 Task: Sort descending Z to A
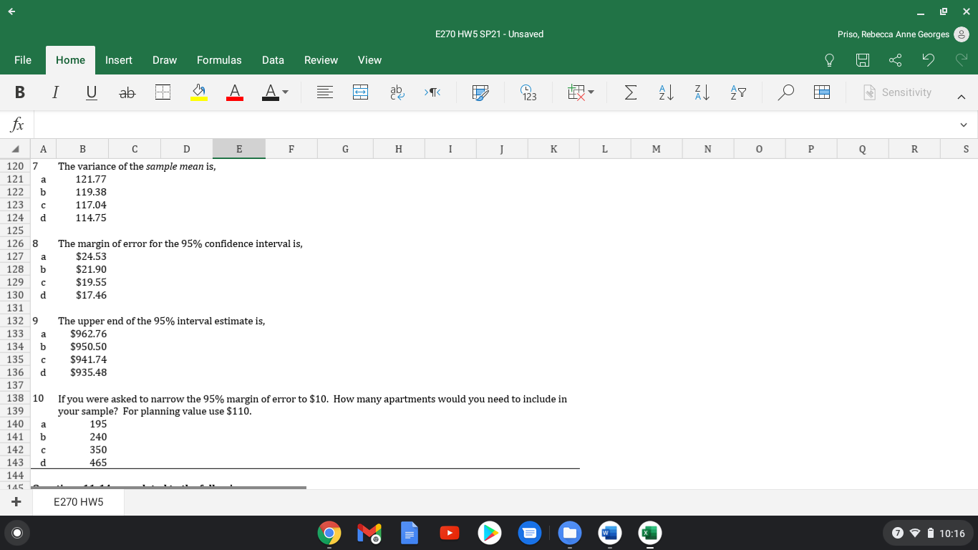pyautogui.click(x=701, y=92)
